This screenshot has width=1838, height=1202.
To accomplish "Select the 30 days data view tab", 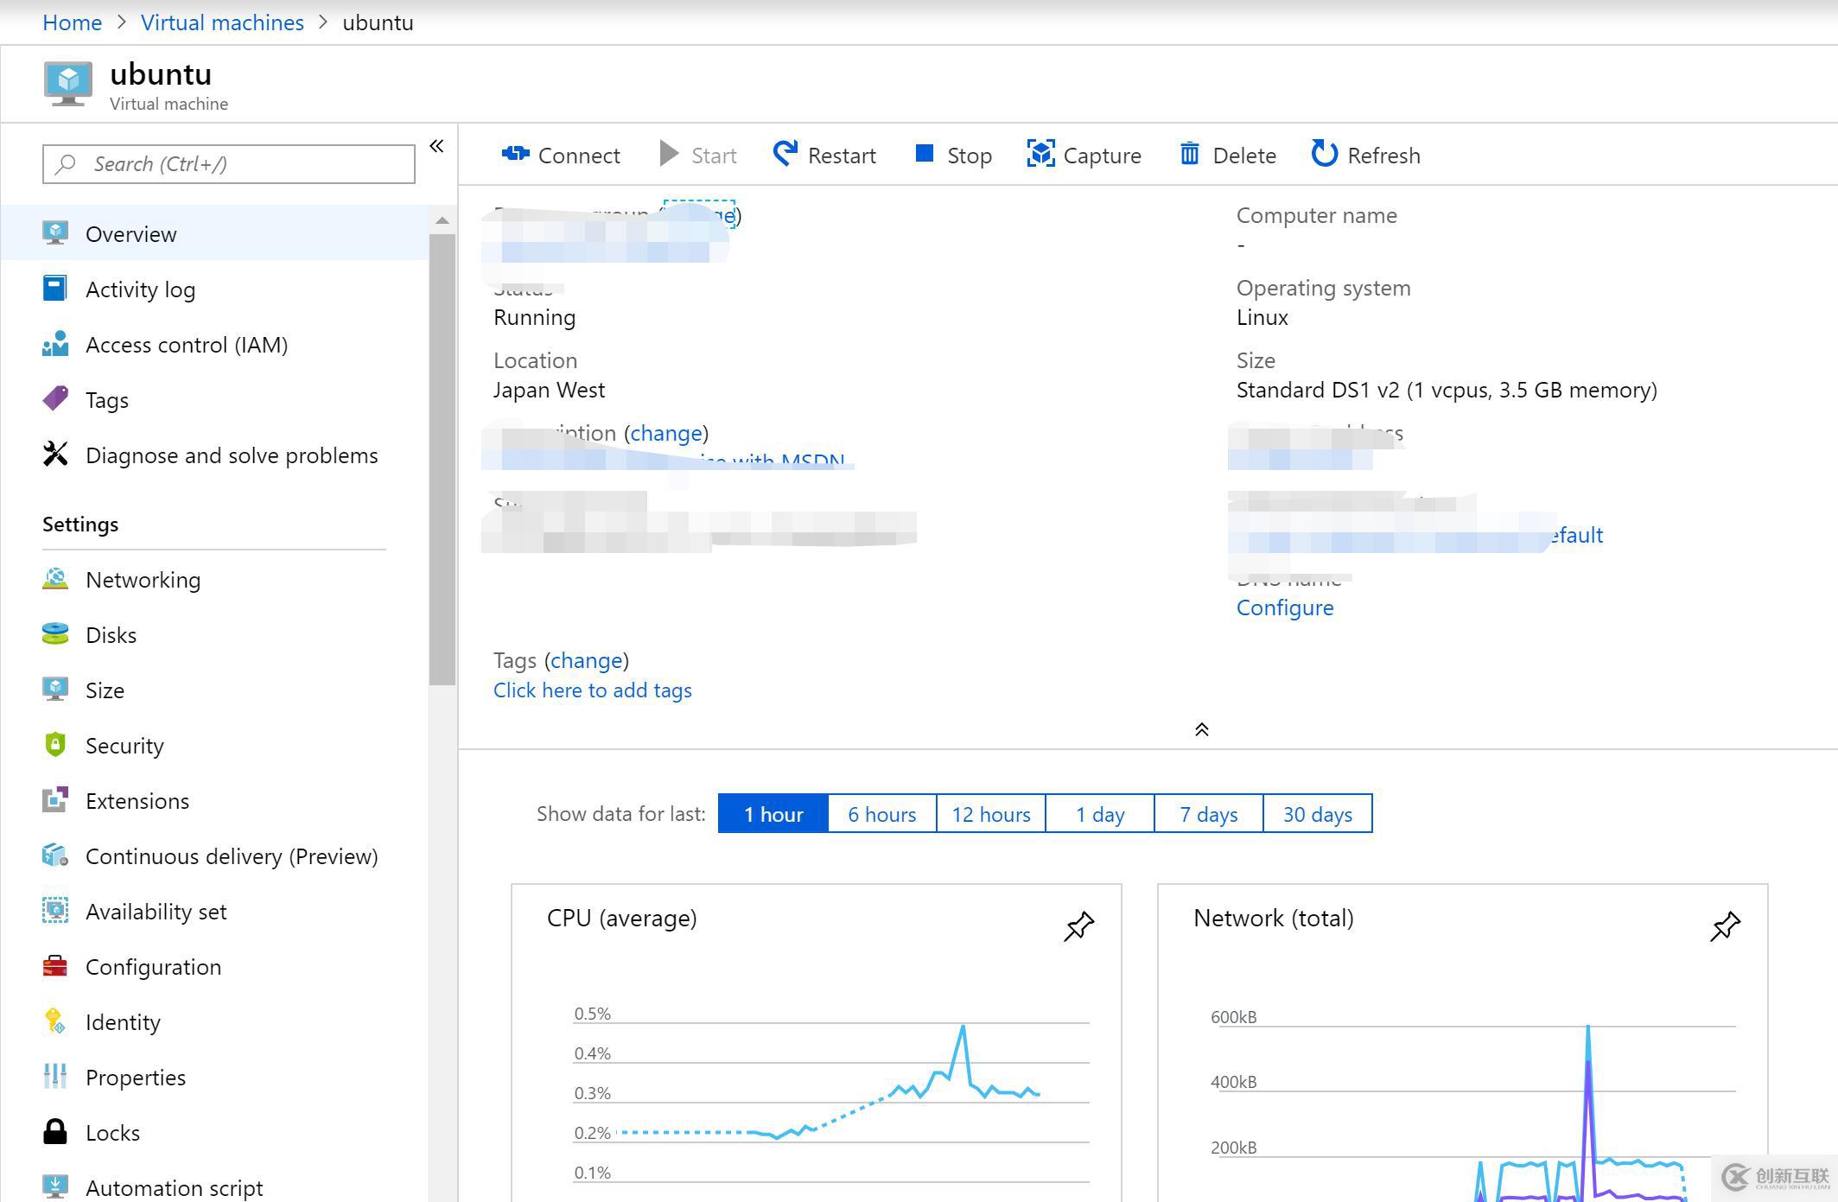I will [1318, 814].
